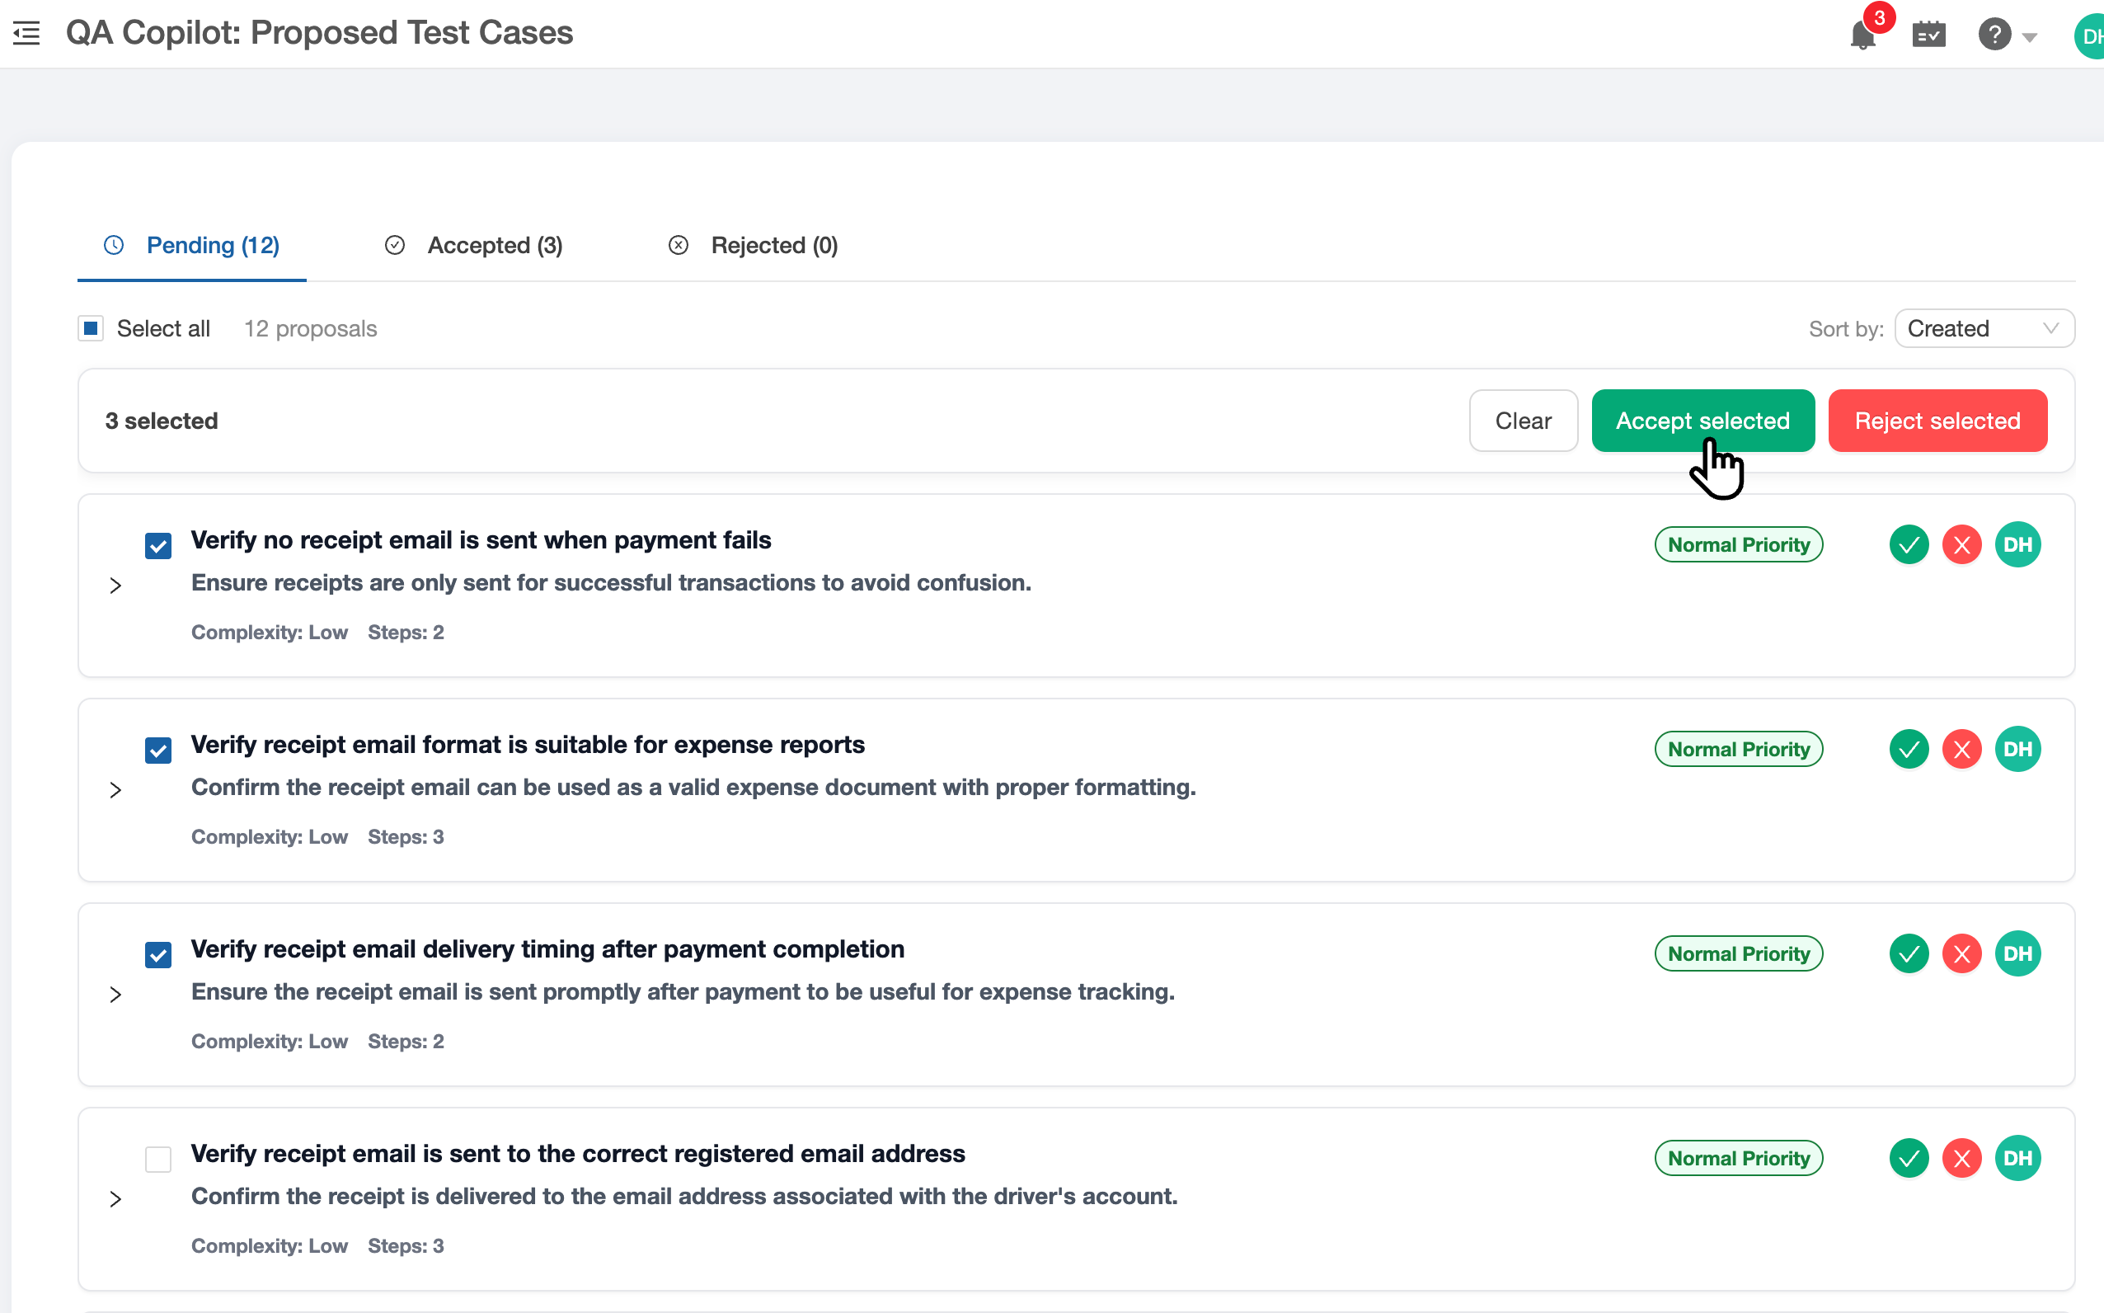Open the Help question mark icon

(x=1994, y=35)
